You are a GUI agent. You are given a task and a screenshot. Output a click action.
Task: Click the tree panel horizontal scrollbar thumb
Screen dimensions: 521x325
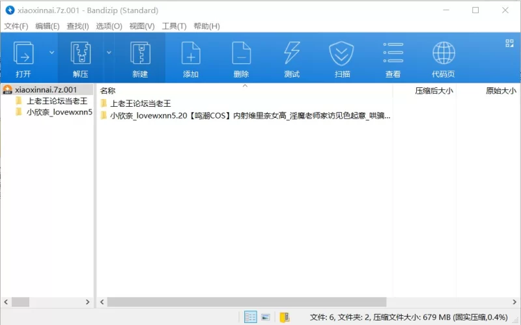(21, 302)
